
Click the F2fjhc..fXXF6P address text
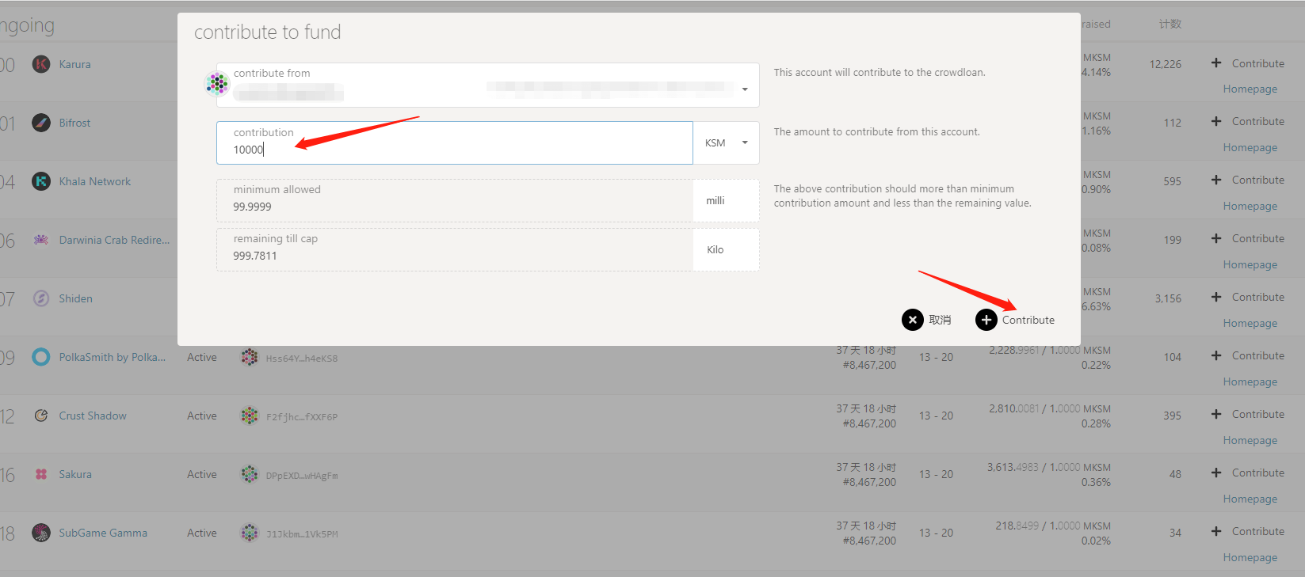click(302, 417)
